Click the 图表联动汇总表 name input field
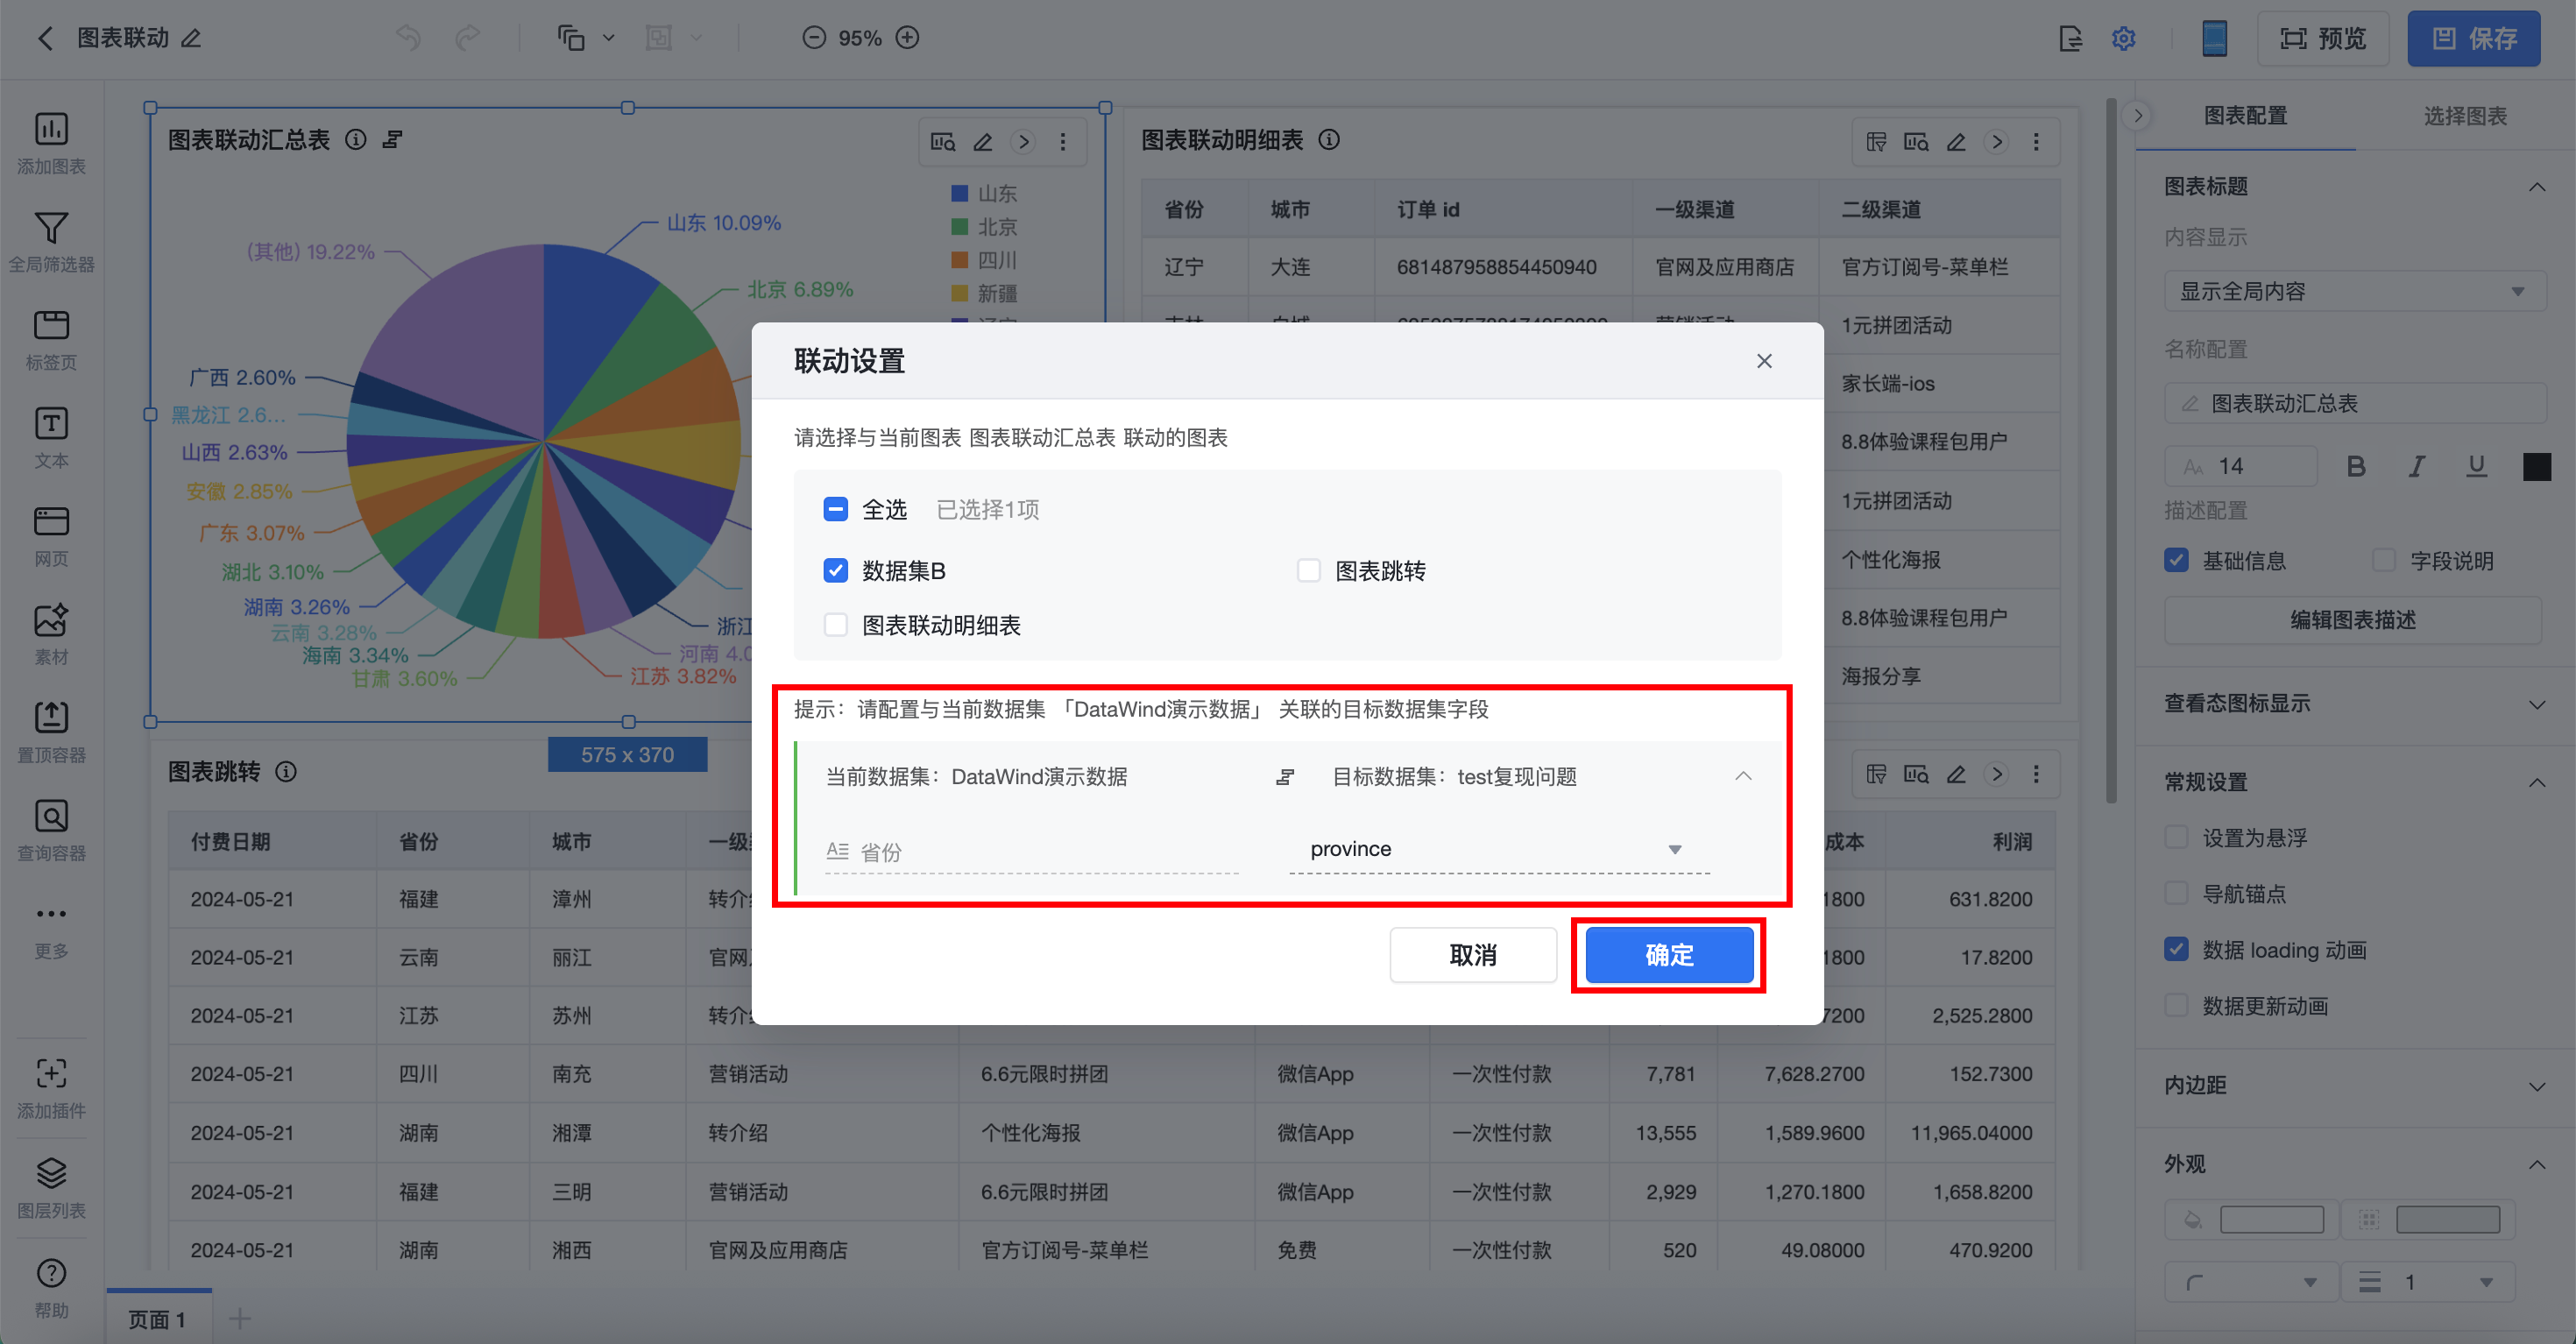 click(x=2354, y=403)
